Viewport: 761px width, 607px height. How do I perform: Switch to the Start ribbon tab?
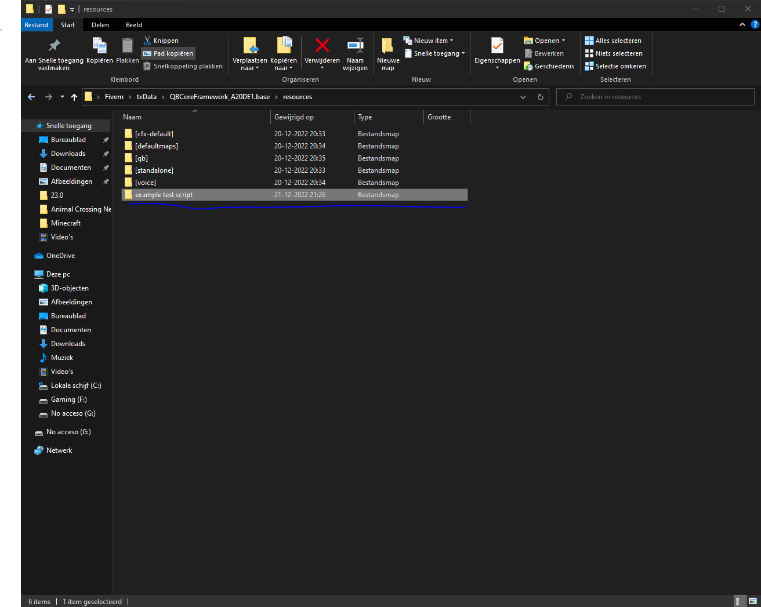tap(68, 25)
